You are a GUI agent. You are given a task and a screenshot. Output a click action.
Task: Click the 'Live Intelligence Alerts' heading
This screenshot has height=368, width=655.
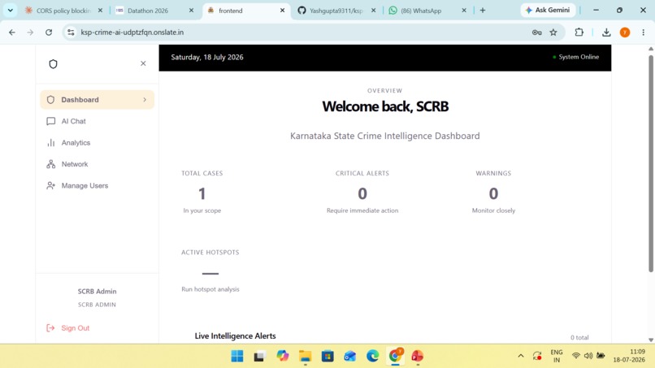[x=235, y=336]
